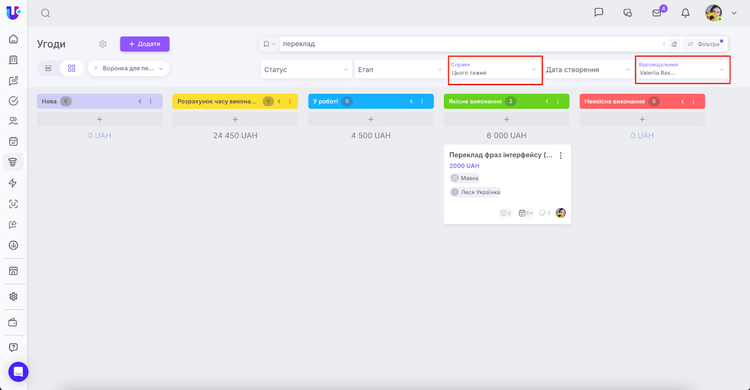The width and height of the screenshot is (750, 390).
Task: Open the analytics chart icon in sidebar
Action: tap(14, 245)
